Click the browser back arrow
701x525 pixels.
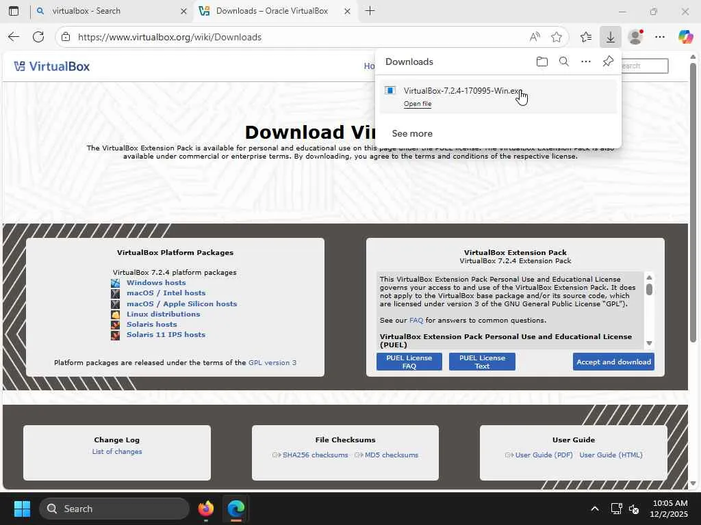coord(14,37)
